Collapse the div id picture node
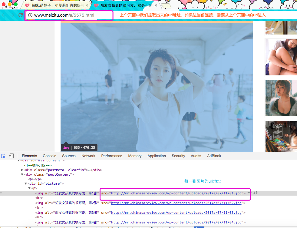Viewport: 297px width, 228px height. [x=26, y=183]
